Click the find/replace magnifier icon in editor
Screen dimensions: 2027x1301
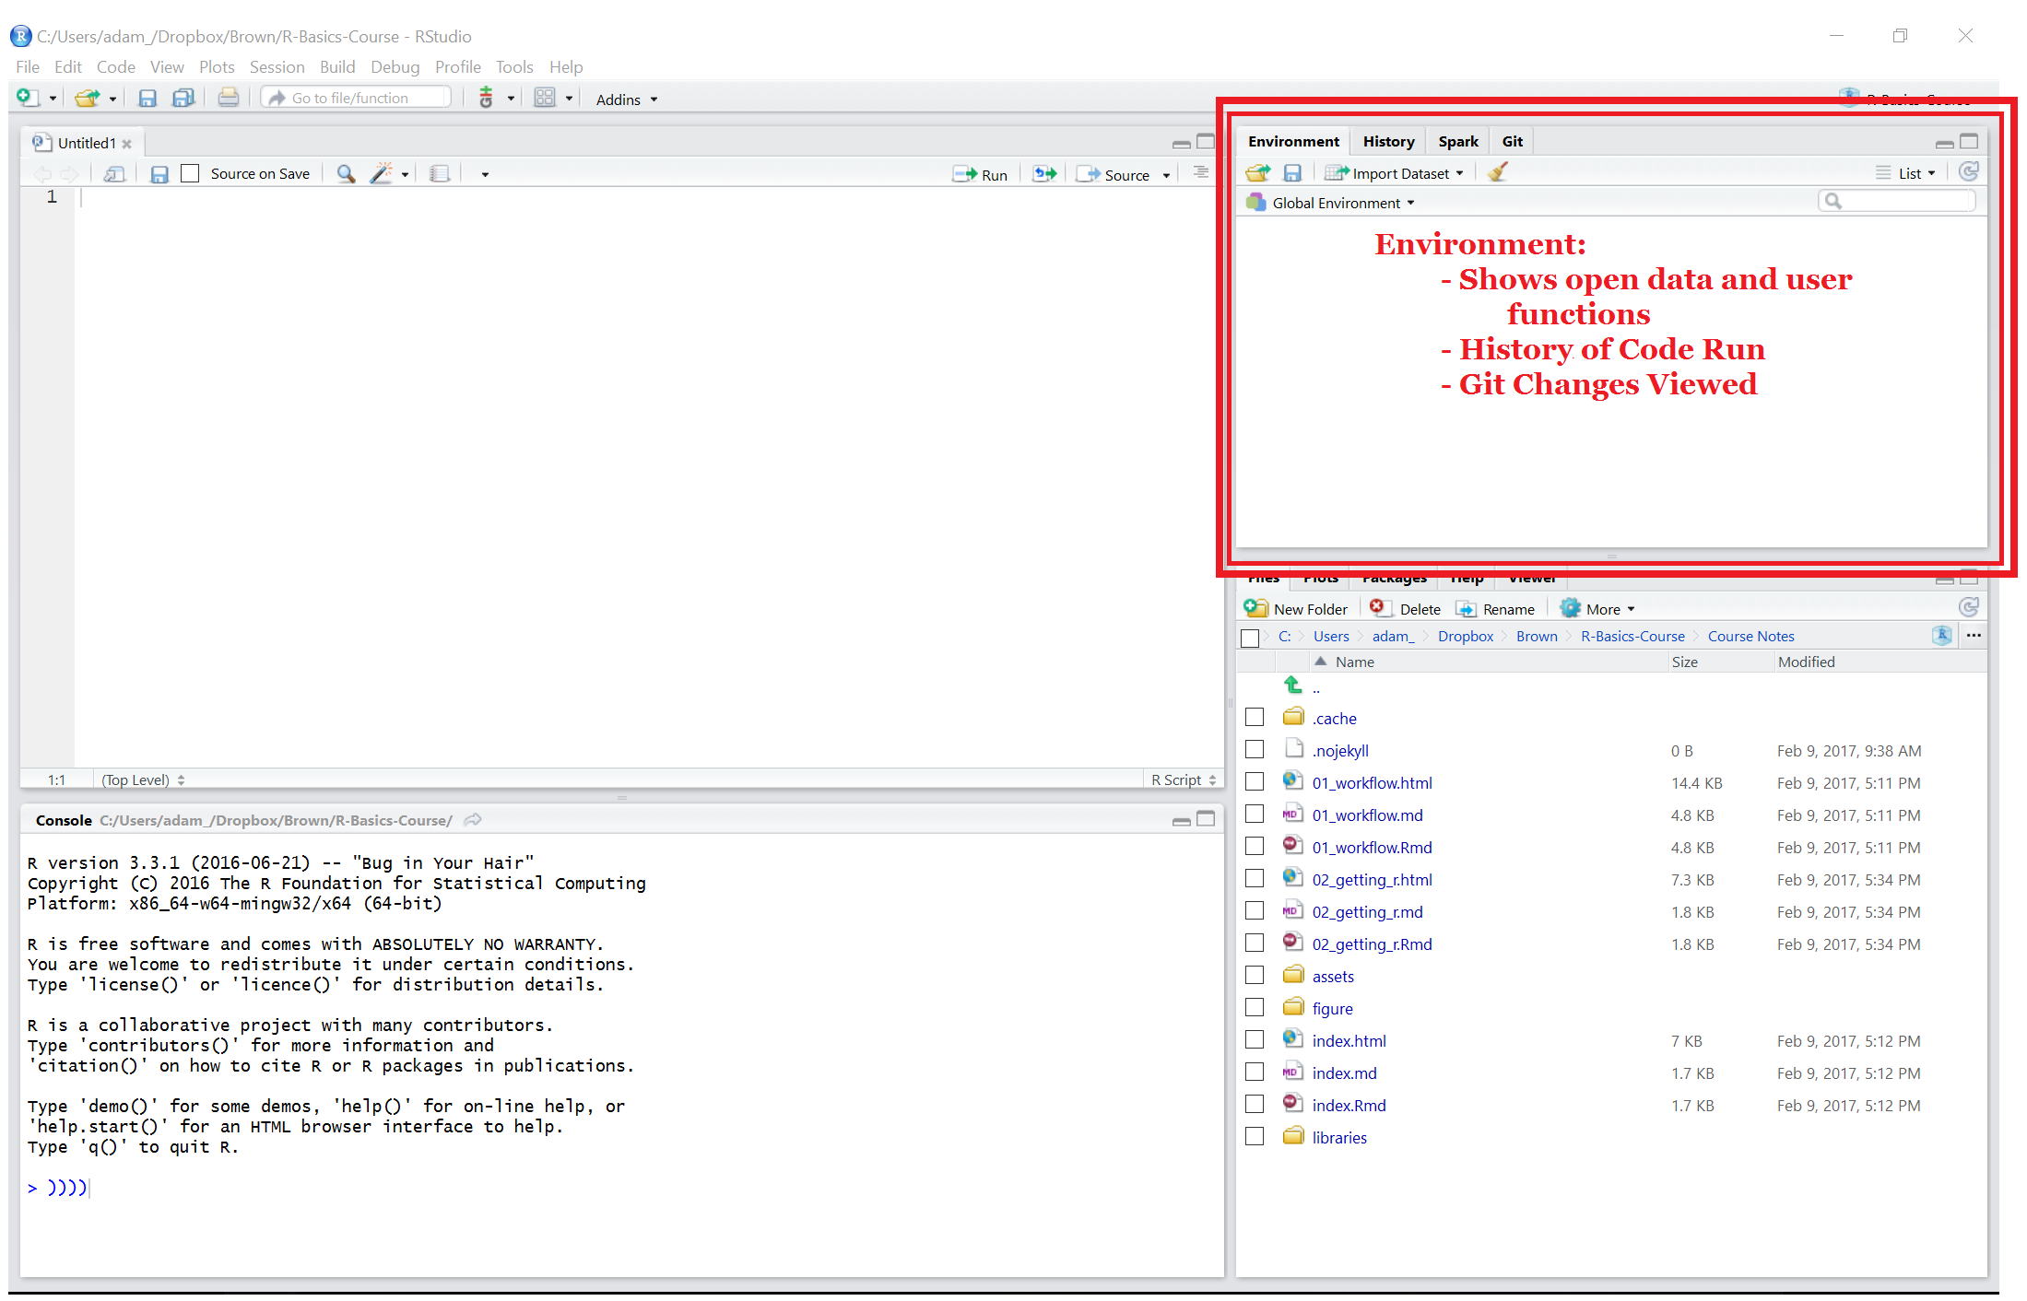pyautogui.click(x=346, y=174)
